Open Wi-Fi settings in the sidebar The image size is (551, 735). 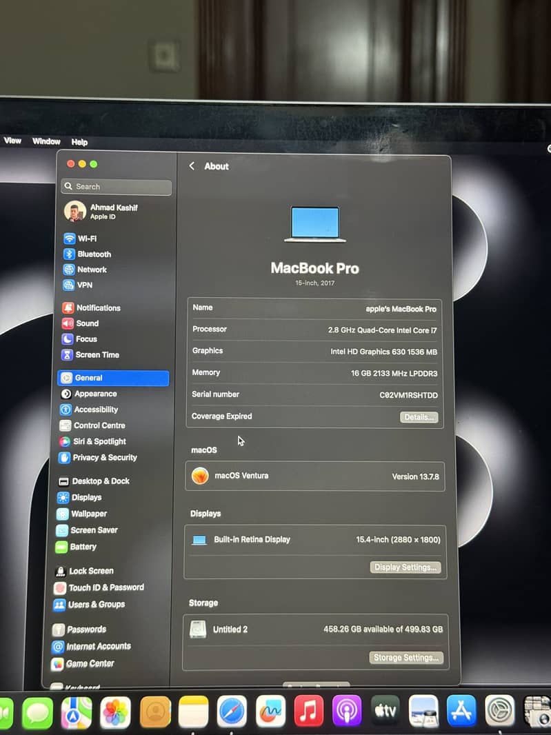[x=80, y=239]
